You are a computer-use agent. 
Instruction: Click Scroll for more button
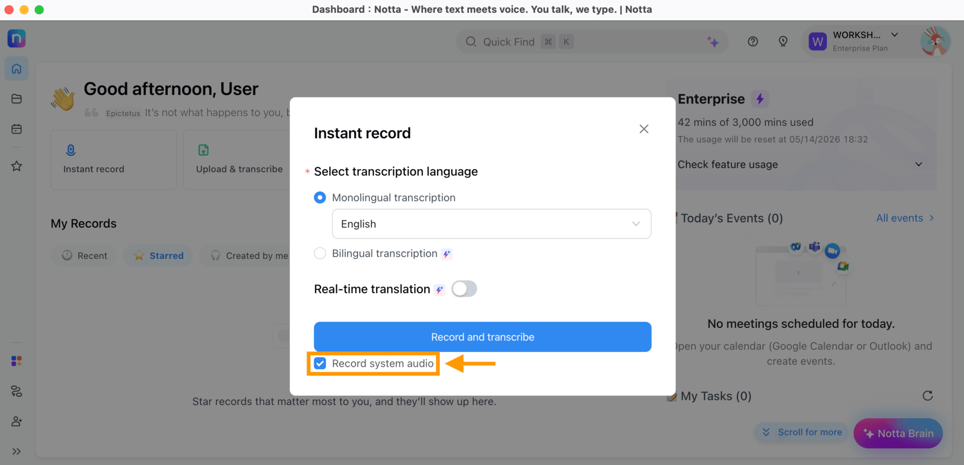click(x=802, y=432)
